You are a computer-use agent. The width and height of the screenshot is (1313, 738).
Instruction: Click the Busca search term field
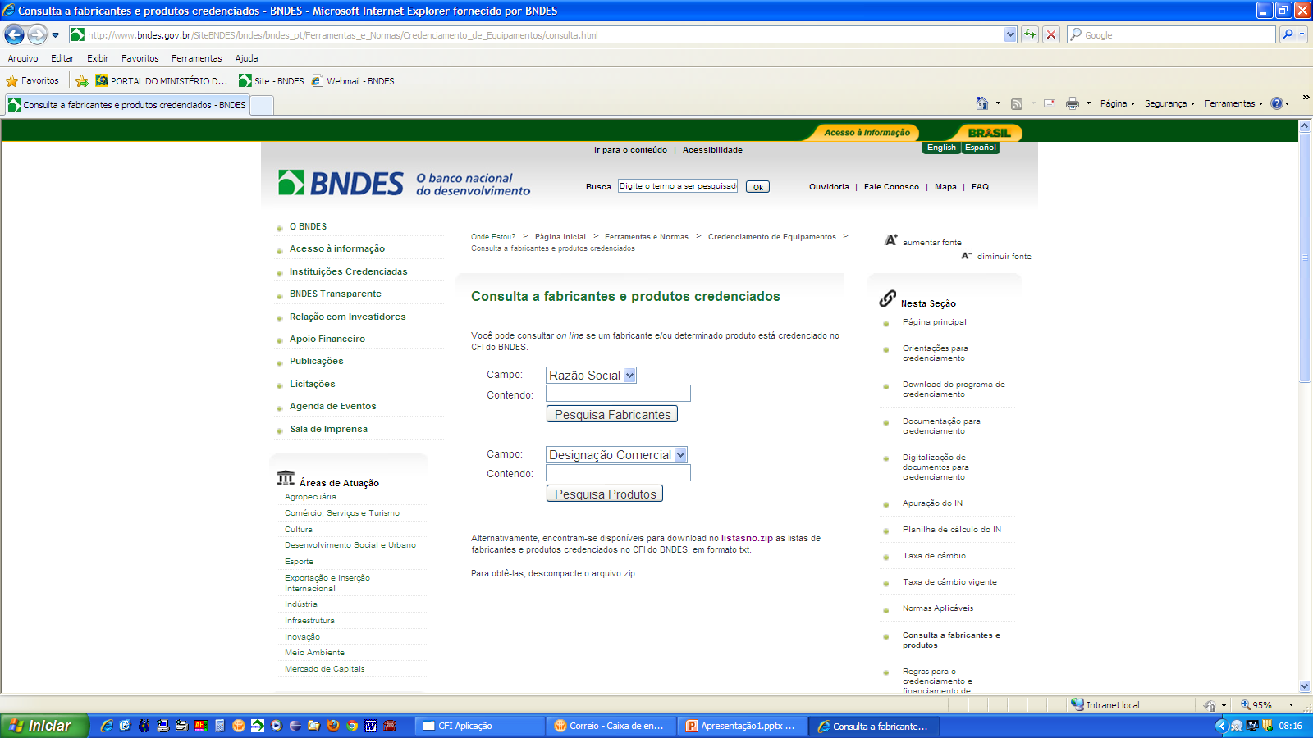point(678,186)
